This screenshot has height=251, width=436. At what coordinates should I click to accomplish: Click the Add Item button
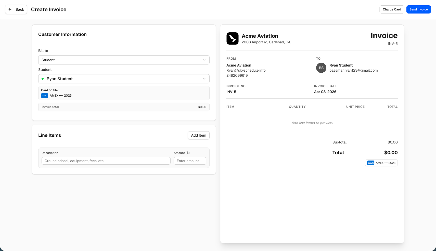click(198, 135)
